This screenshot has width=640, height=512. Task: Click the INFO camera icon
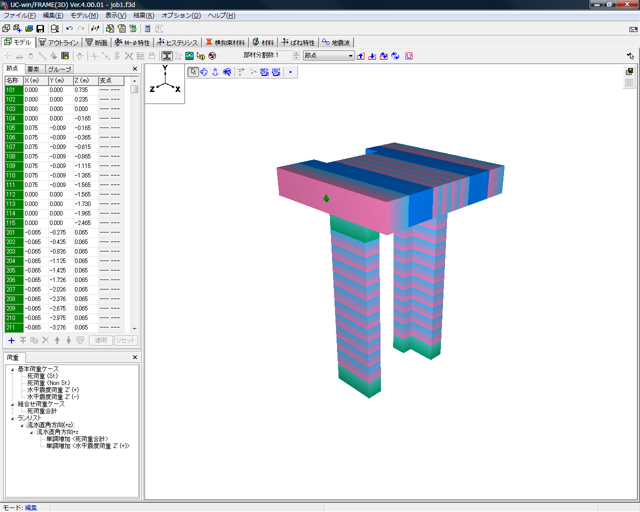[x=264, y=72]
